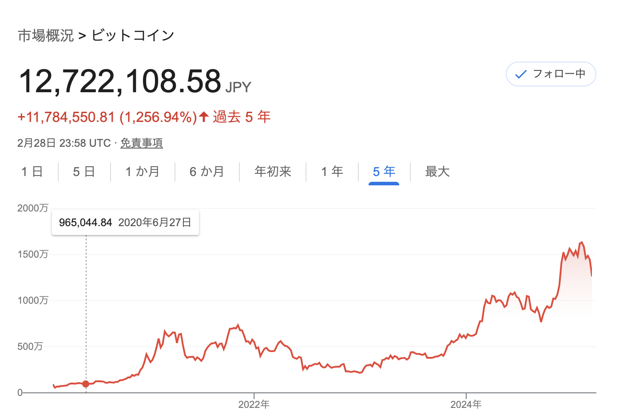
Task: Select the 5 日 time range tab
Action: 84,172
